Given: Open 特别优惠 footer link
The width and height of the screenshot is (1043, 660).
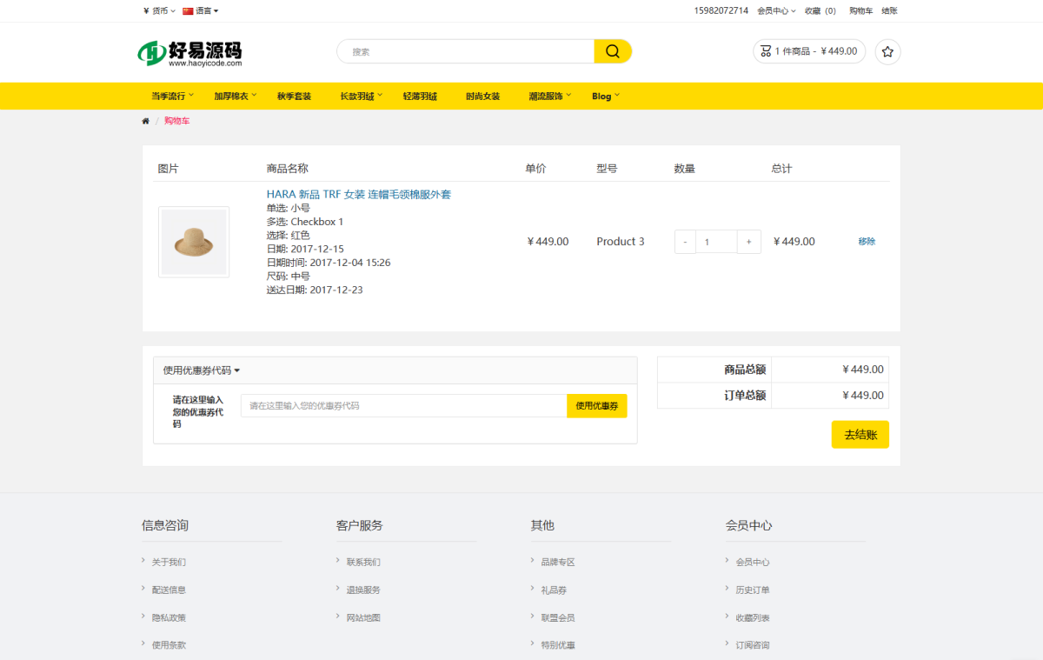Looking at the screenshot, I should pyautogui.click(x=558, y=645).
